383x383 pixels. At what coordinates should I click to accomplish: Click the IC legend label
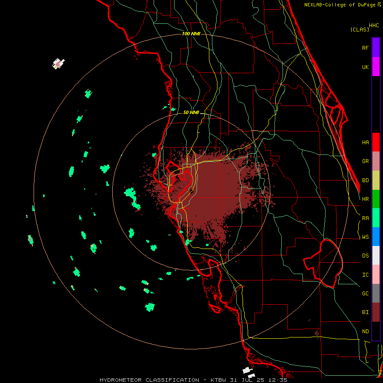coord(366,275)
